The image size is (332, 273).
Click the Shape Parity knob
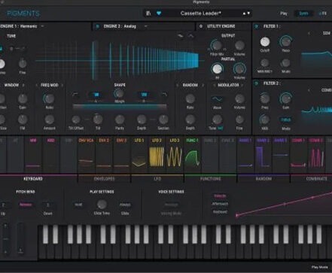tap(120, 120)
